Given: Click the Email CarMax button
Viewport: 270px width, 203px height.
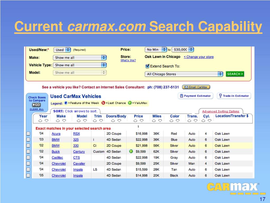Looking at the screenshot, I should 196,87.
